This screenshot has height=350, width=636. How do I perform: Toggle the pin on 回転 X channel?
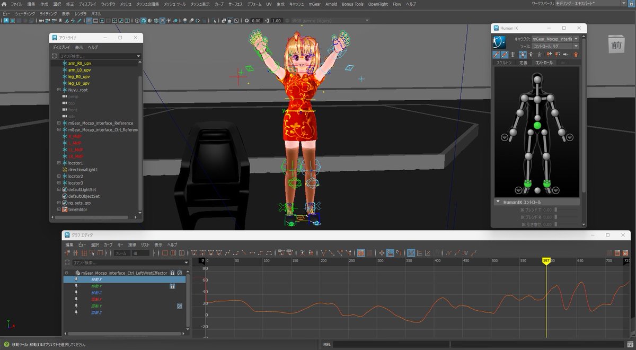pyautogui.click(x=76, y=300)
